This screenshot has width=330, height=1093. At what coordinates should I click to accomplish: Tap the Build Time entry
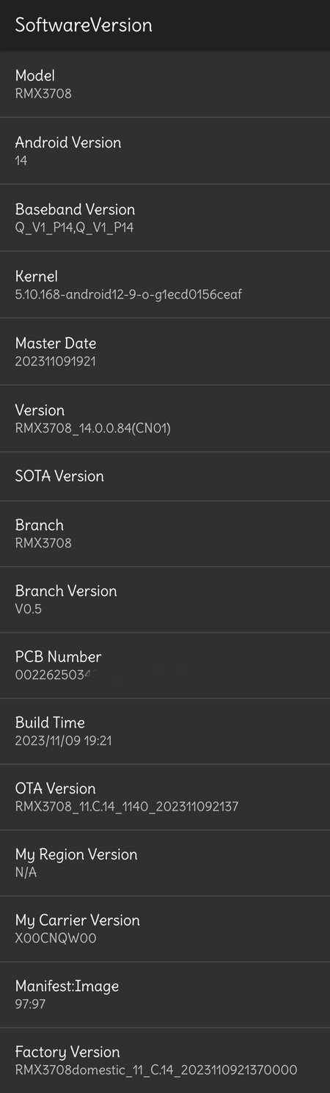(165, 731)
